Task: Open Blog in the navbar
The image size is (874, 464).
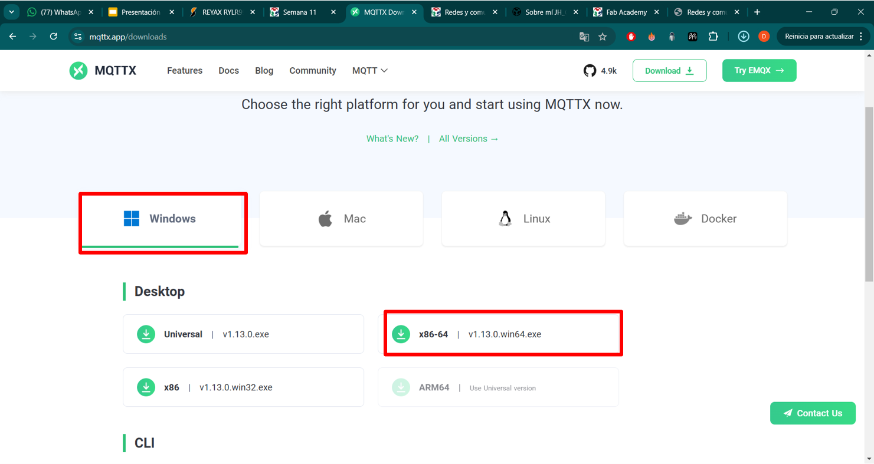Action: pyautogui.click(x=264, y=71)
